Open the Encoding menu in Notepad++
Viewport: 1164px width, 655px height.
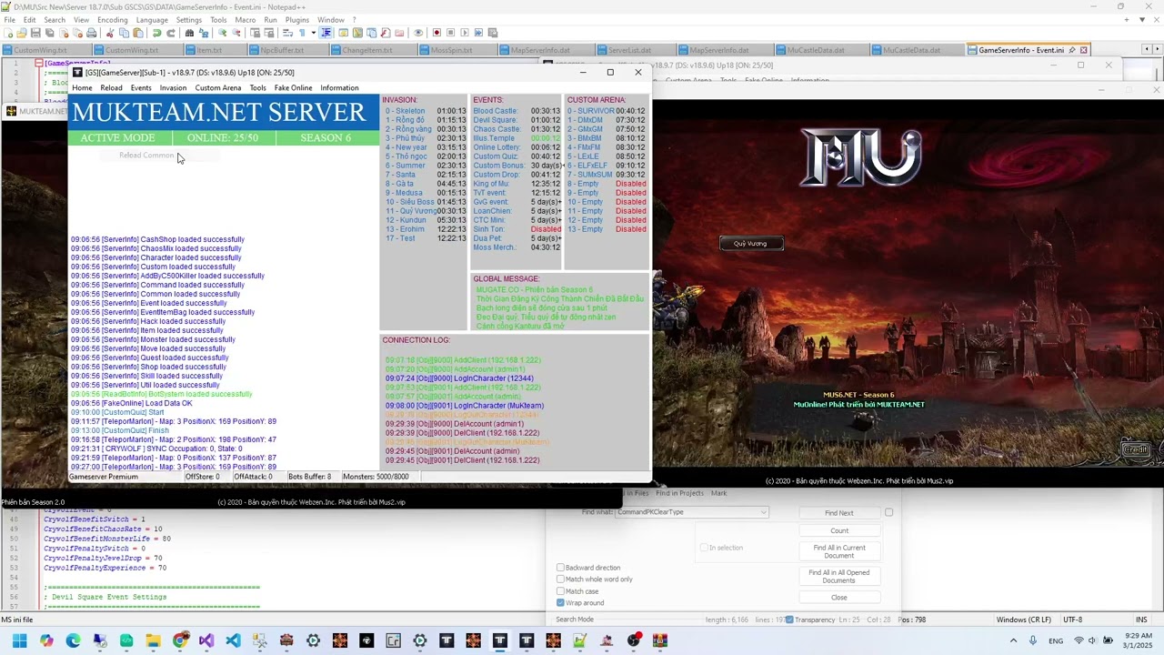click(112, 20)
